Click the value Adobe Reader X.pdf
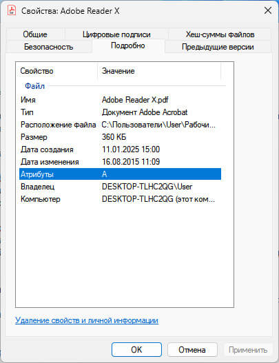This screenshot has width=279, height=363. [x=135, y=100]
